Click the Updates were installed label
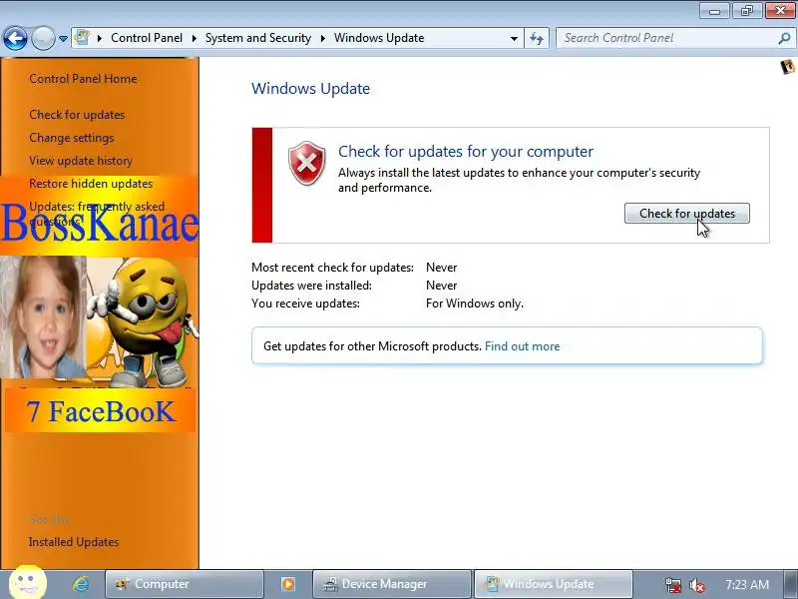Screen dimensions: 798x599 click(311, 286)
